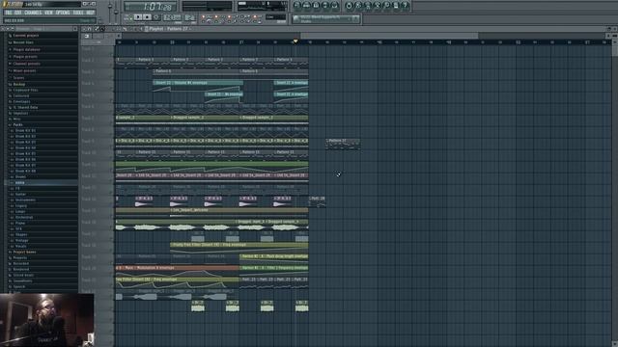
Task: Click the Playlist snap magnet icon
Action: pos(90,29)
